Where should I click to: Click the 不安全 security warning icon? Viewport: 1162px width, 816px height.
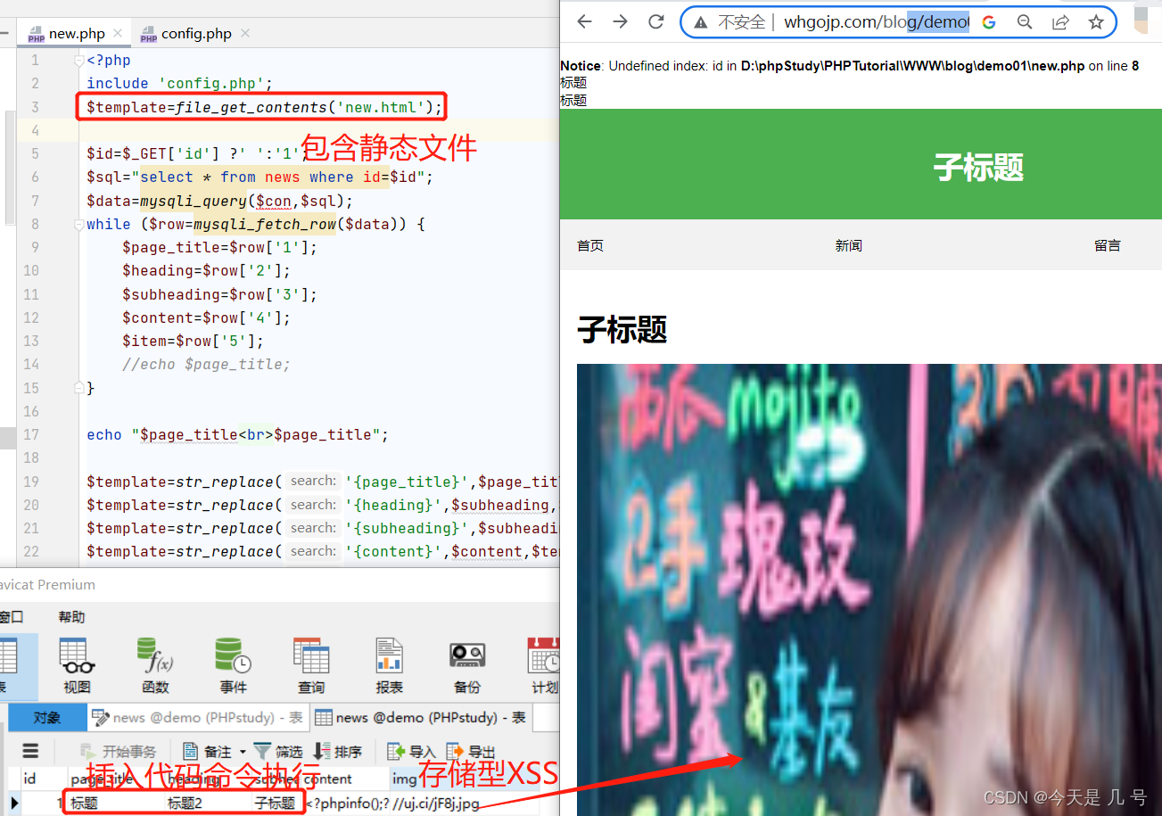pyautogui.click(x=701, y=22)
